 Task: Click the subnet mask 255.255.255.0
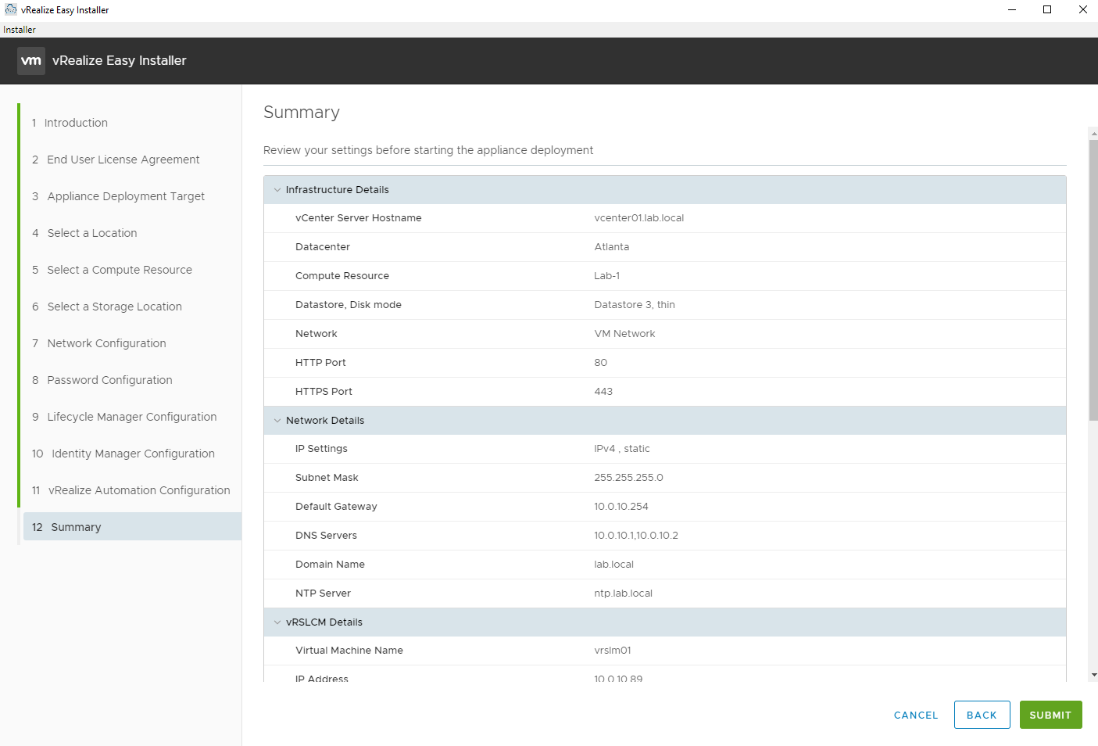click(629, 478)
